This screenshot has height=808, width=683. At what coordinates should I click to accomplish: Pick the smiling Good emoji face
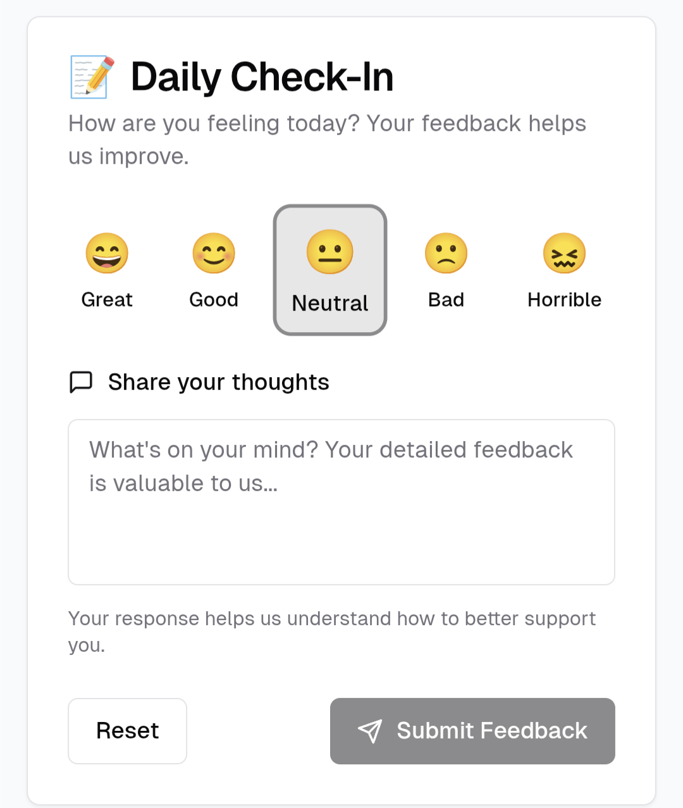click(x=214, y=253)
